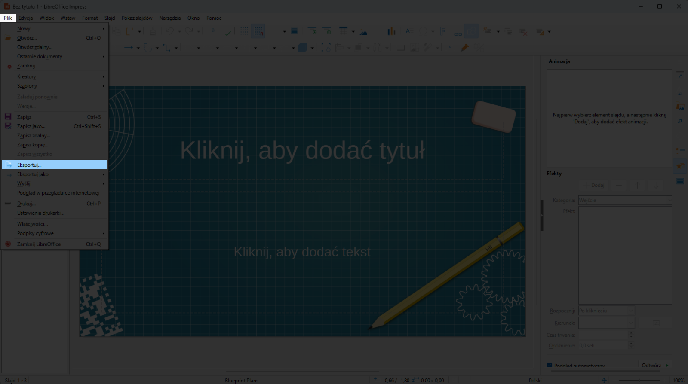Viewport: 688px width, 384px height.
Task: Click the rotate object icon
Action: point(326,47)
